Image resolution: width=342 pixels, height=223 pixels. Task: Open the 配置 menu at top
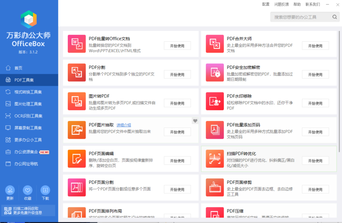tap(266, 4)
